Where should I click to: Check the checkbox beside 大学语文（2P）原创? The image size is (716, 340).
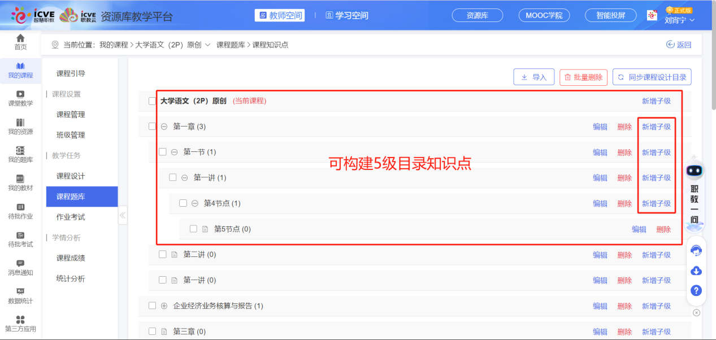click(x=151, y=100)
